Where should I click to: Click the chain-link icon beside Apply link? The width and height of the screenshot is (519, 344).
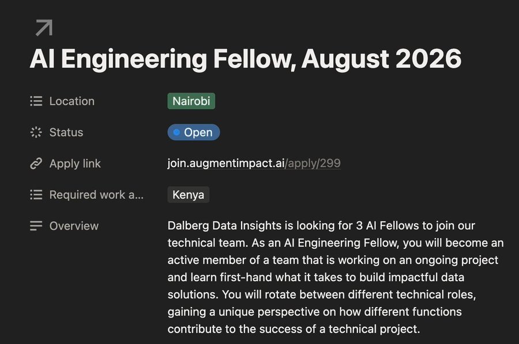click(x=36, y=164)
